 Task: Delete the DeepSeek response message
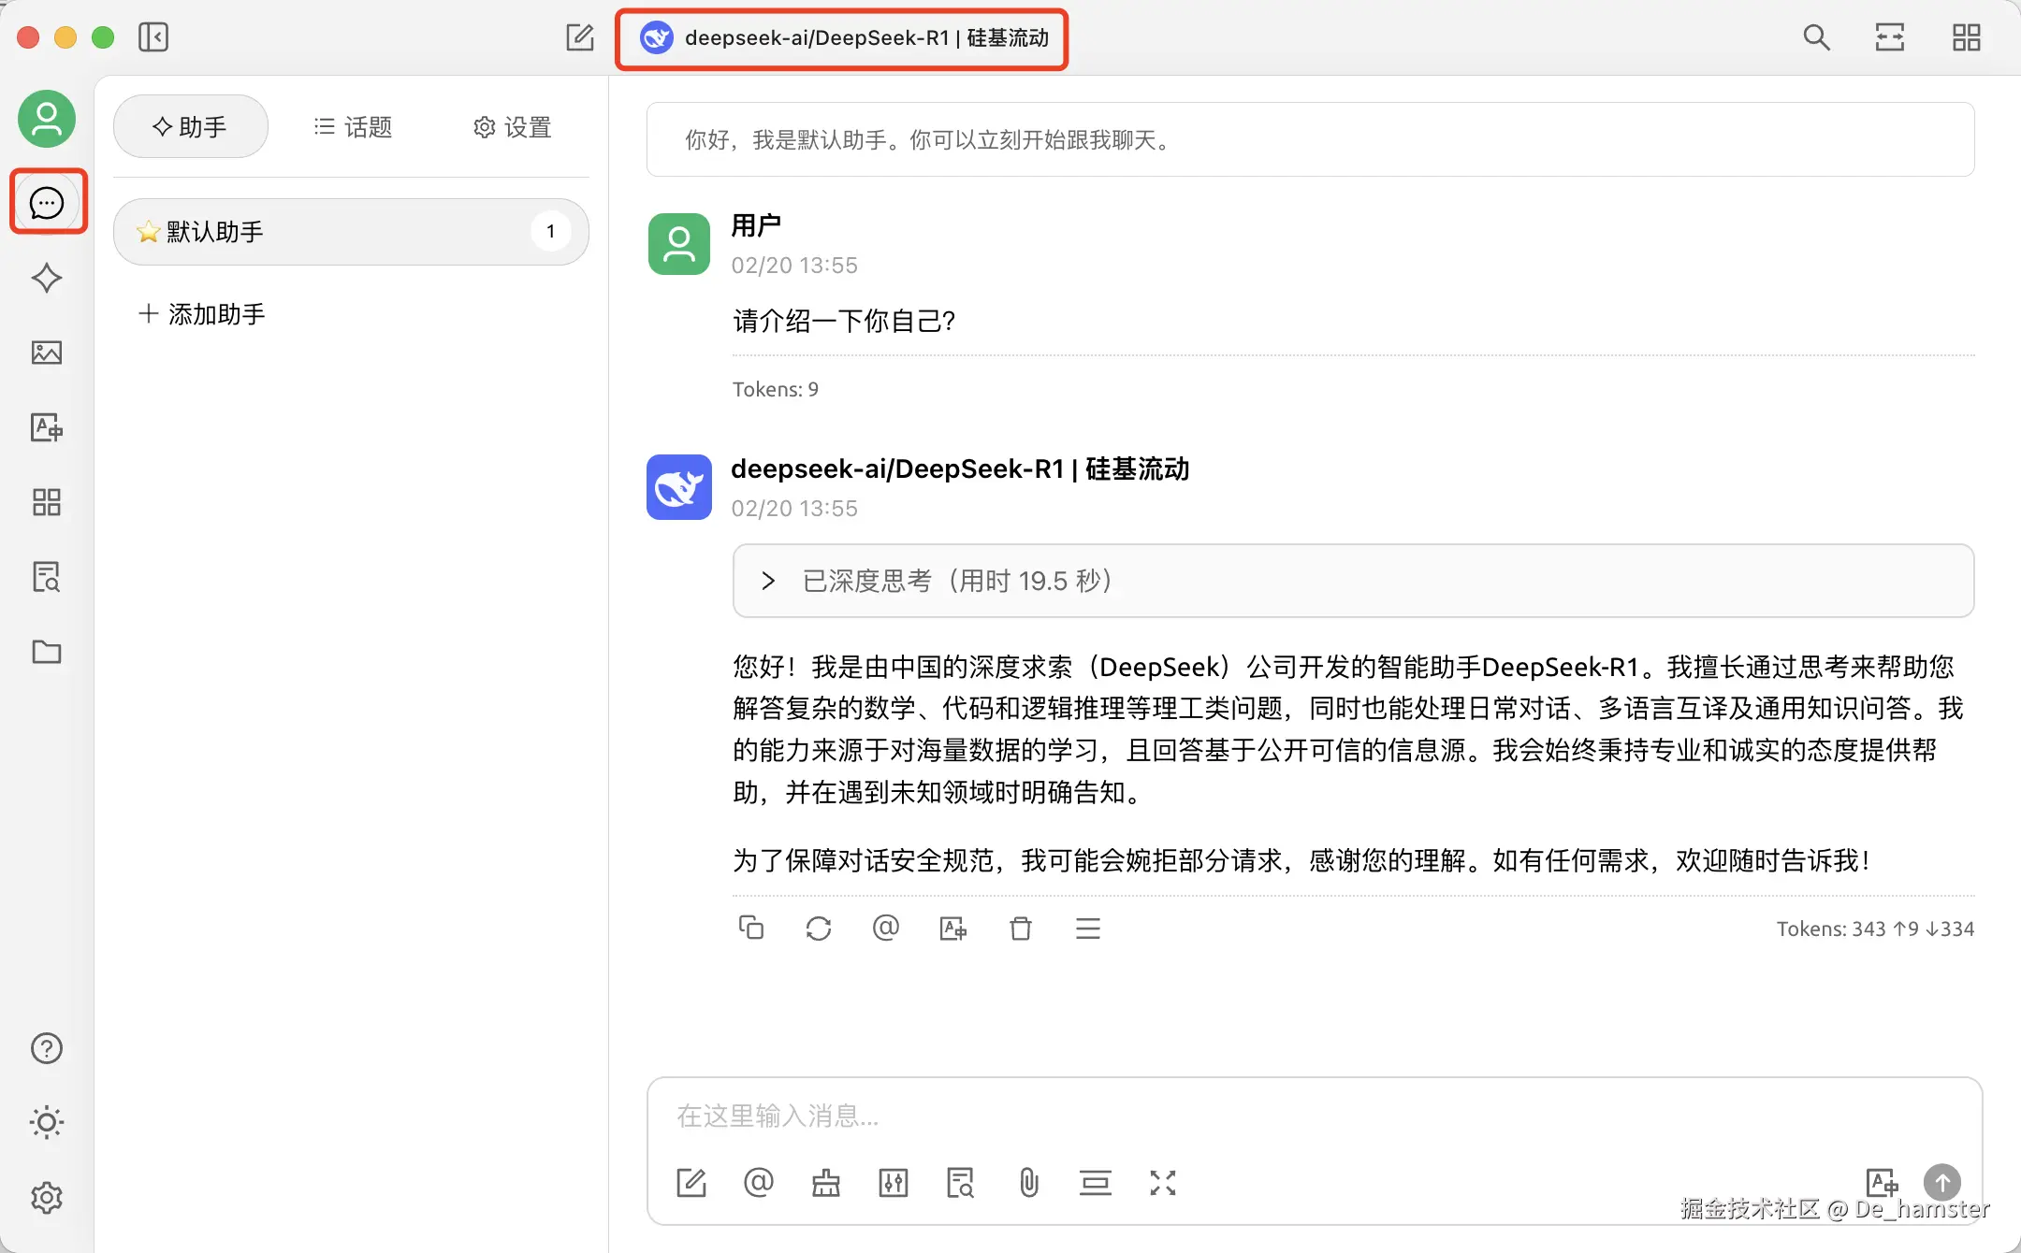(x=1021, y=928)
